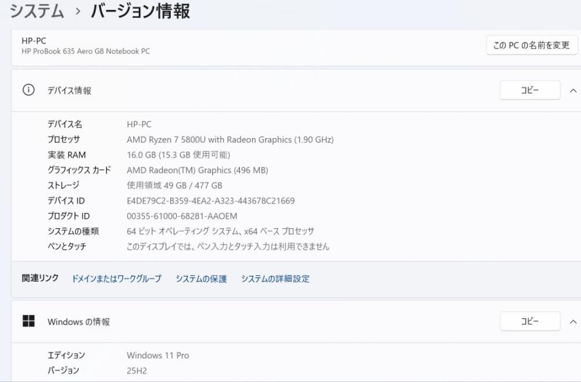The image size is (581, 382).
Task: Click the device info circle icon
Action: (28, 90)
